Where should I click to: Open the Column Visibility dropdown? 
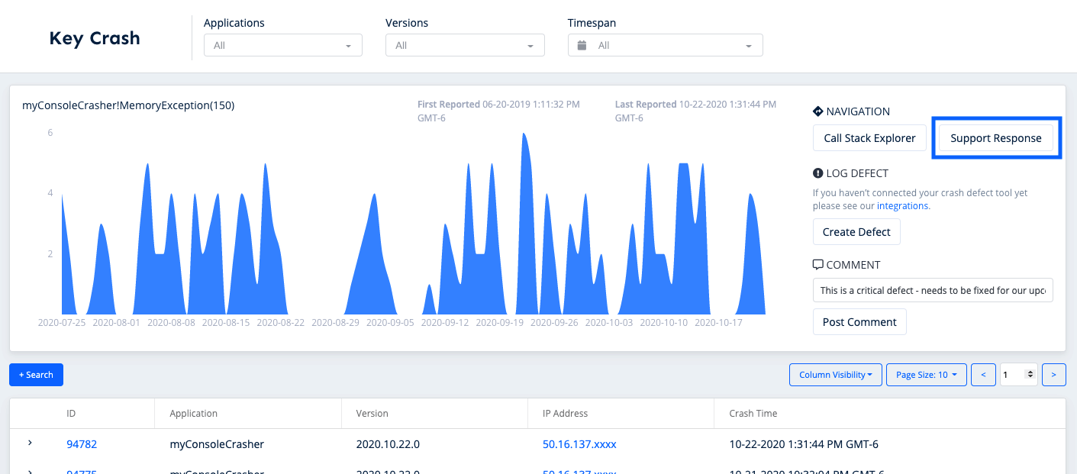[x=836, y=375]
